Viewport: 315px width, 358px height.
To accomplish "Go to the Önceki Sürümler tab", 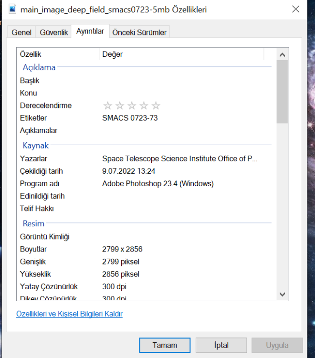I will [x=139, y=32].
